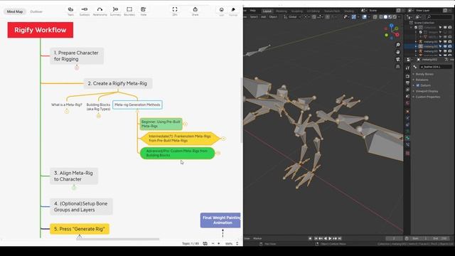Select Beginner: Using Pre-Built Meta-Rigs node

point(161,124)
